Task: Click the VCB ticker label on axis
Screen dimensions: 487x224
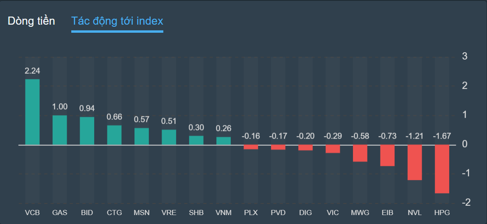Action: pos(32,213)
